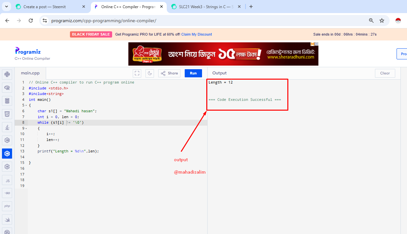Image resolution: width=407 pixels, height=234 pixels.
Task: Switch to SLC21 Week3 Strings in C tab
Action: [206, 7]
